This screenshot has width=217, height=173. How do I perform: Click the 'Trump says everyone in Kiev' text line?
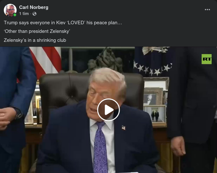pos(63,23)
